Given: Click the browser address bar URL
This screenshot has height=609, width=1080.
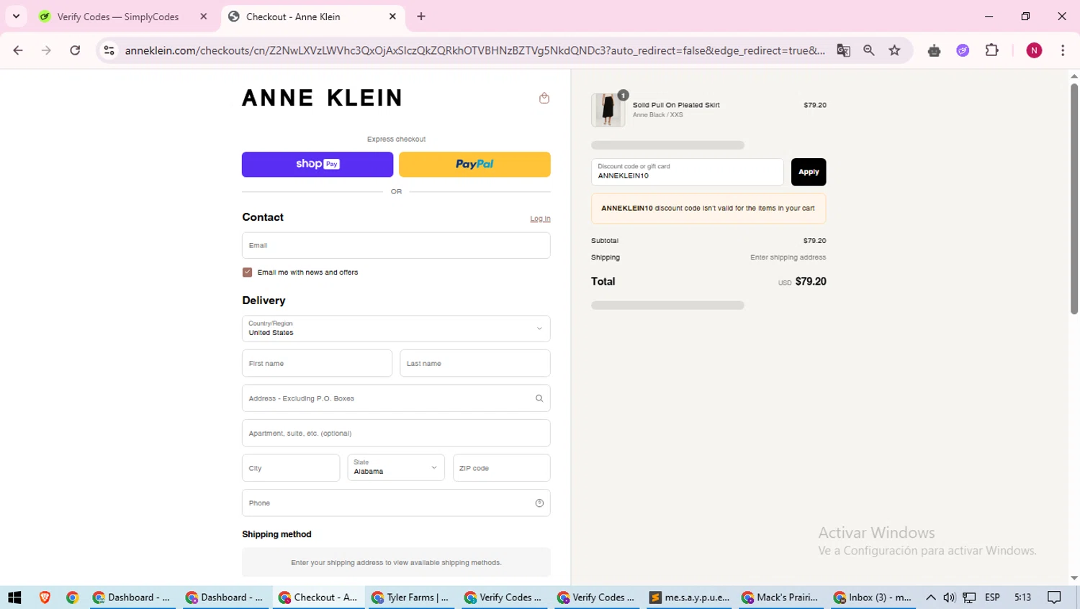Looking at the screenshot, I should (x=475, y=50).
